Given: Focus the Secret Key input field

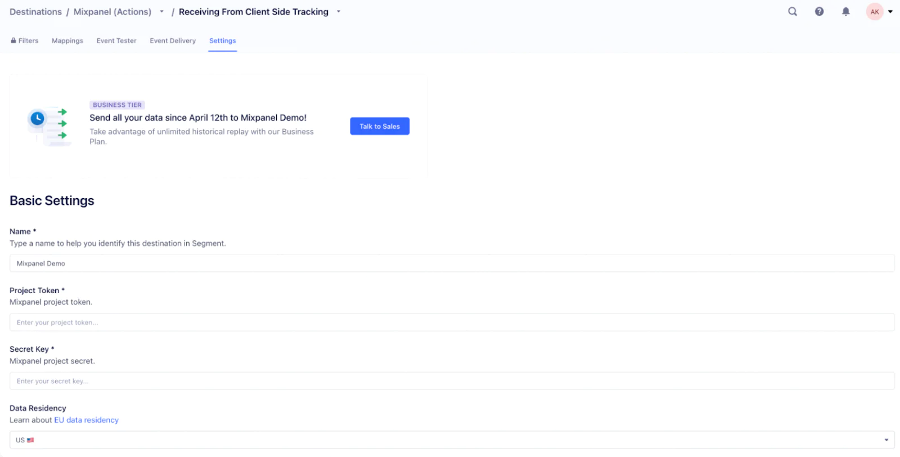Looking at the screenshot, I should click(x=452, y=381).
